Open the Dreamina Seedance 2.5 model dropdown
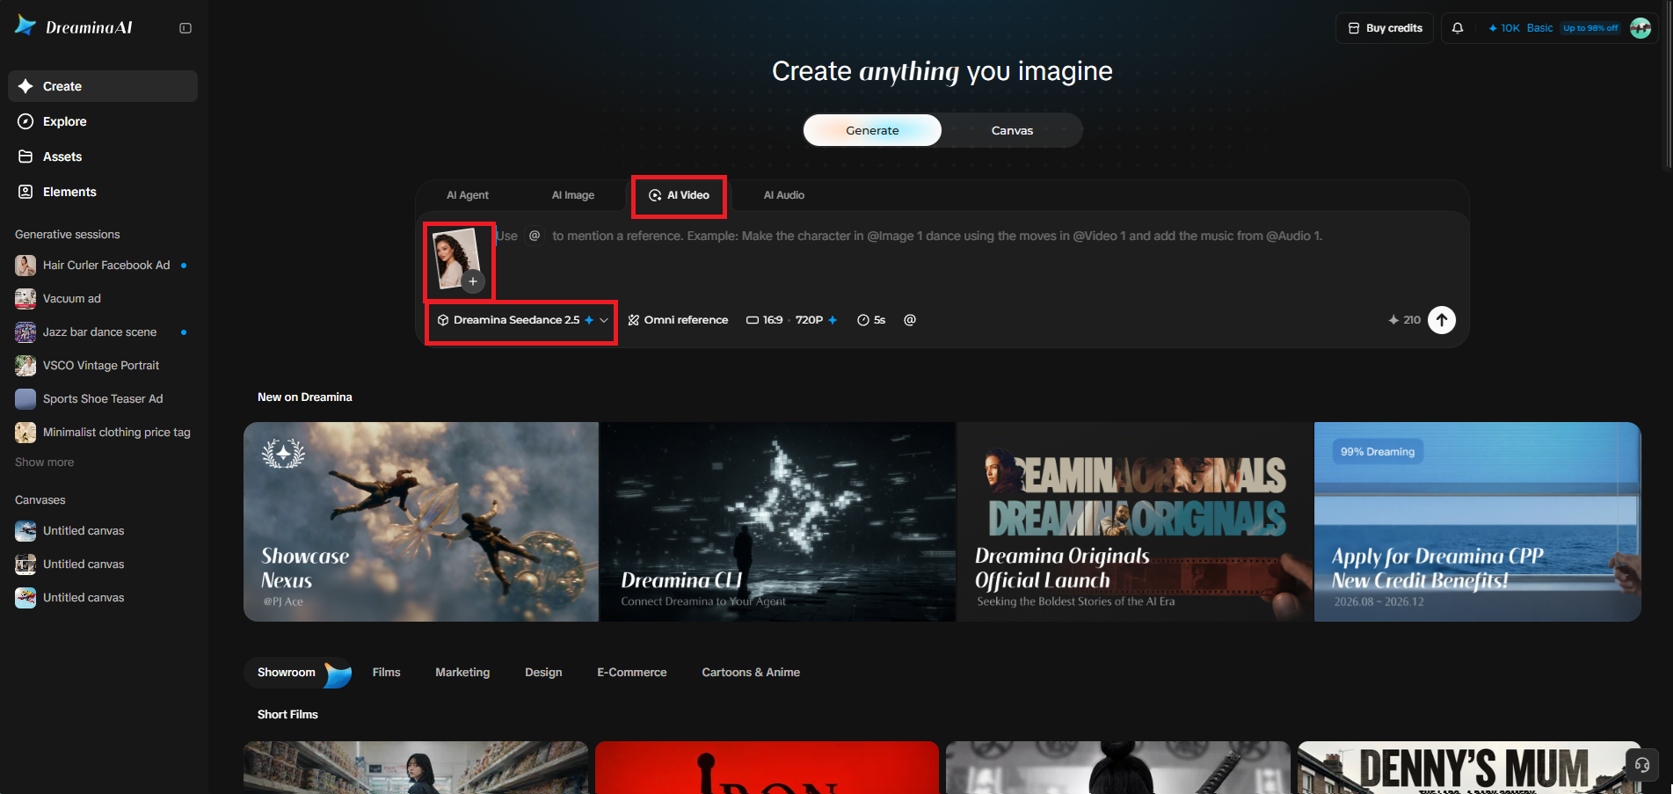The height and width of the screenshot is (794, 1673). 522,320
